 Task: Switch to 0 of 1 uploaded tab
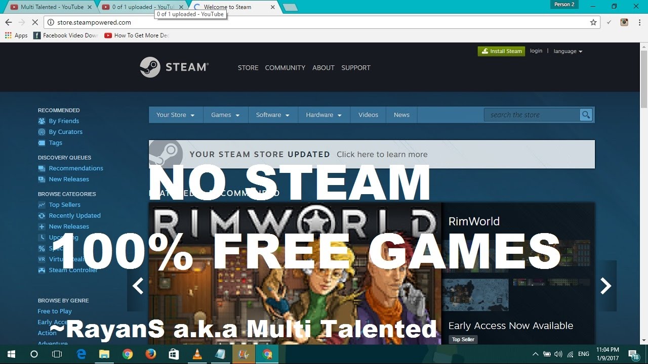[x=142, y=7]
